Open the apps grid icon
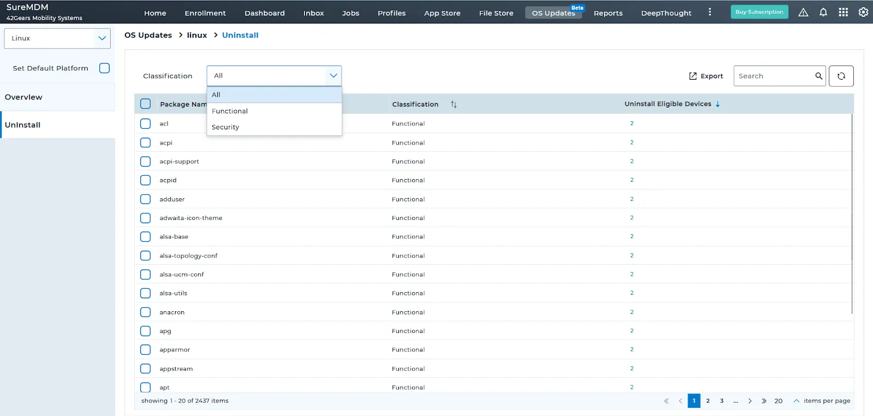 coord(843,12)
